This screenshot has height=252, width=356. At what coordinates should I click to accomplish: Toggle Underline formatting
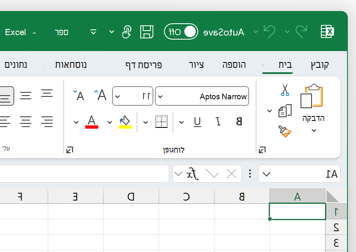pyautogui.click(x=197, y=122)
